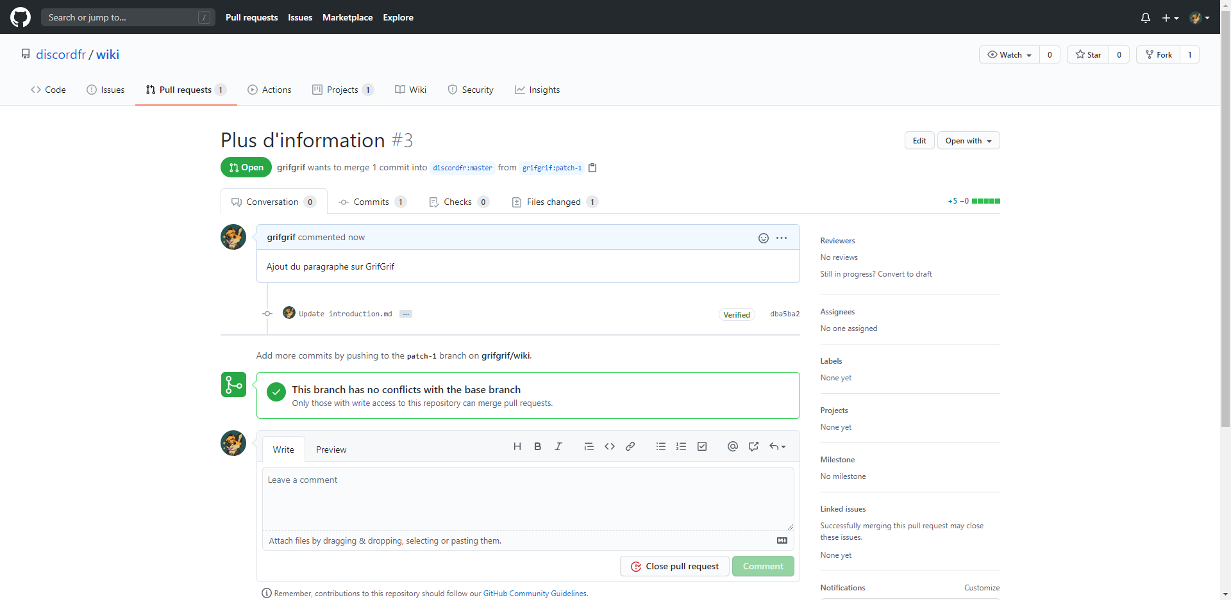1231x600 pixels.
Task: Insert heading text with H icon
Action: tap(517, 446)
